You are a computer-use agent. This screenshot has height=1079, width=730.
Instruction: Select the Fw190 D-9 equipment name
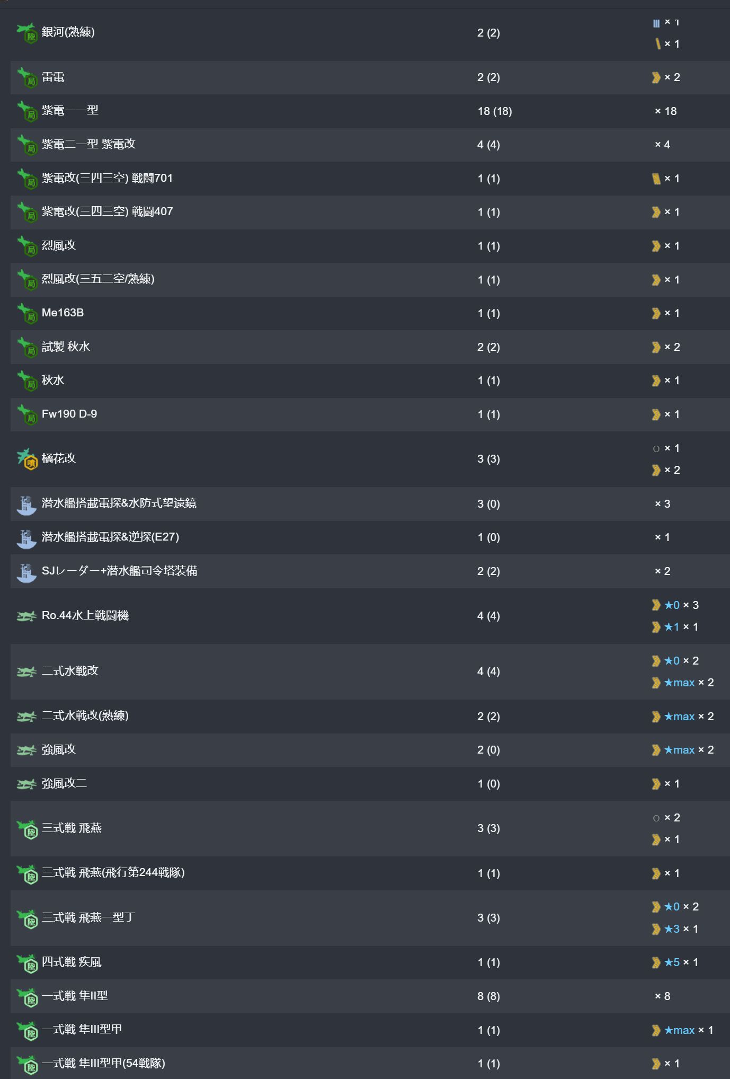pyautogui.click(x=69, y=414)
